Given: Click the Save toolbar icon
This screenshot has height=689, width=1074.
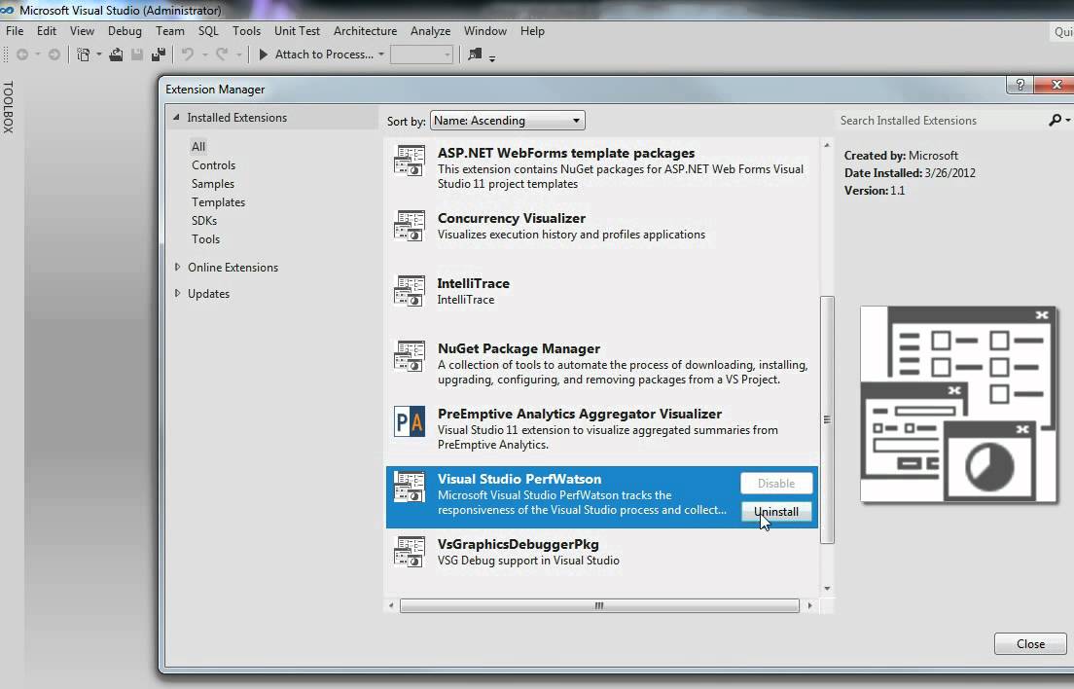Looking at the screenshot, I should click(x=137, y=54).
